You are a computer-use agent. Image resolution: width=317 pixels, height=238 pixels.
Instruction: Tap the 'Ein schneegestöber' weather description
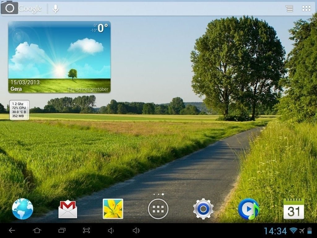coord(88,89)
